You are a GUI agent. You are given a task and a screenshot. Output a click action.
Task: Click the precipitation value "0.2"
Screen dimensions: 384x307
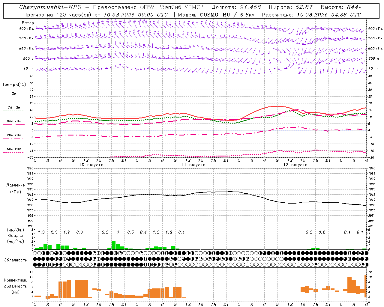322,232
